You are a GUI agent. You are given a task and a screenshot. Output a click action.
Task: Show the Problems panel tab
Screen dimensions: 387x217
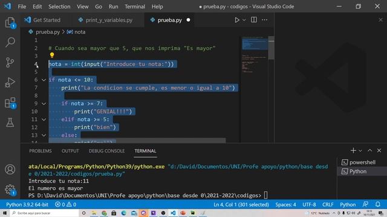coord(41,151)
